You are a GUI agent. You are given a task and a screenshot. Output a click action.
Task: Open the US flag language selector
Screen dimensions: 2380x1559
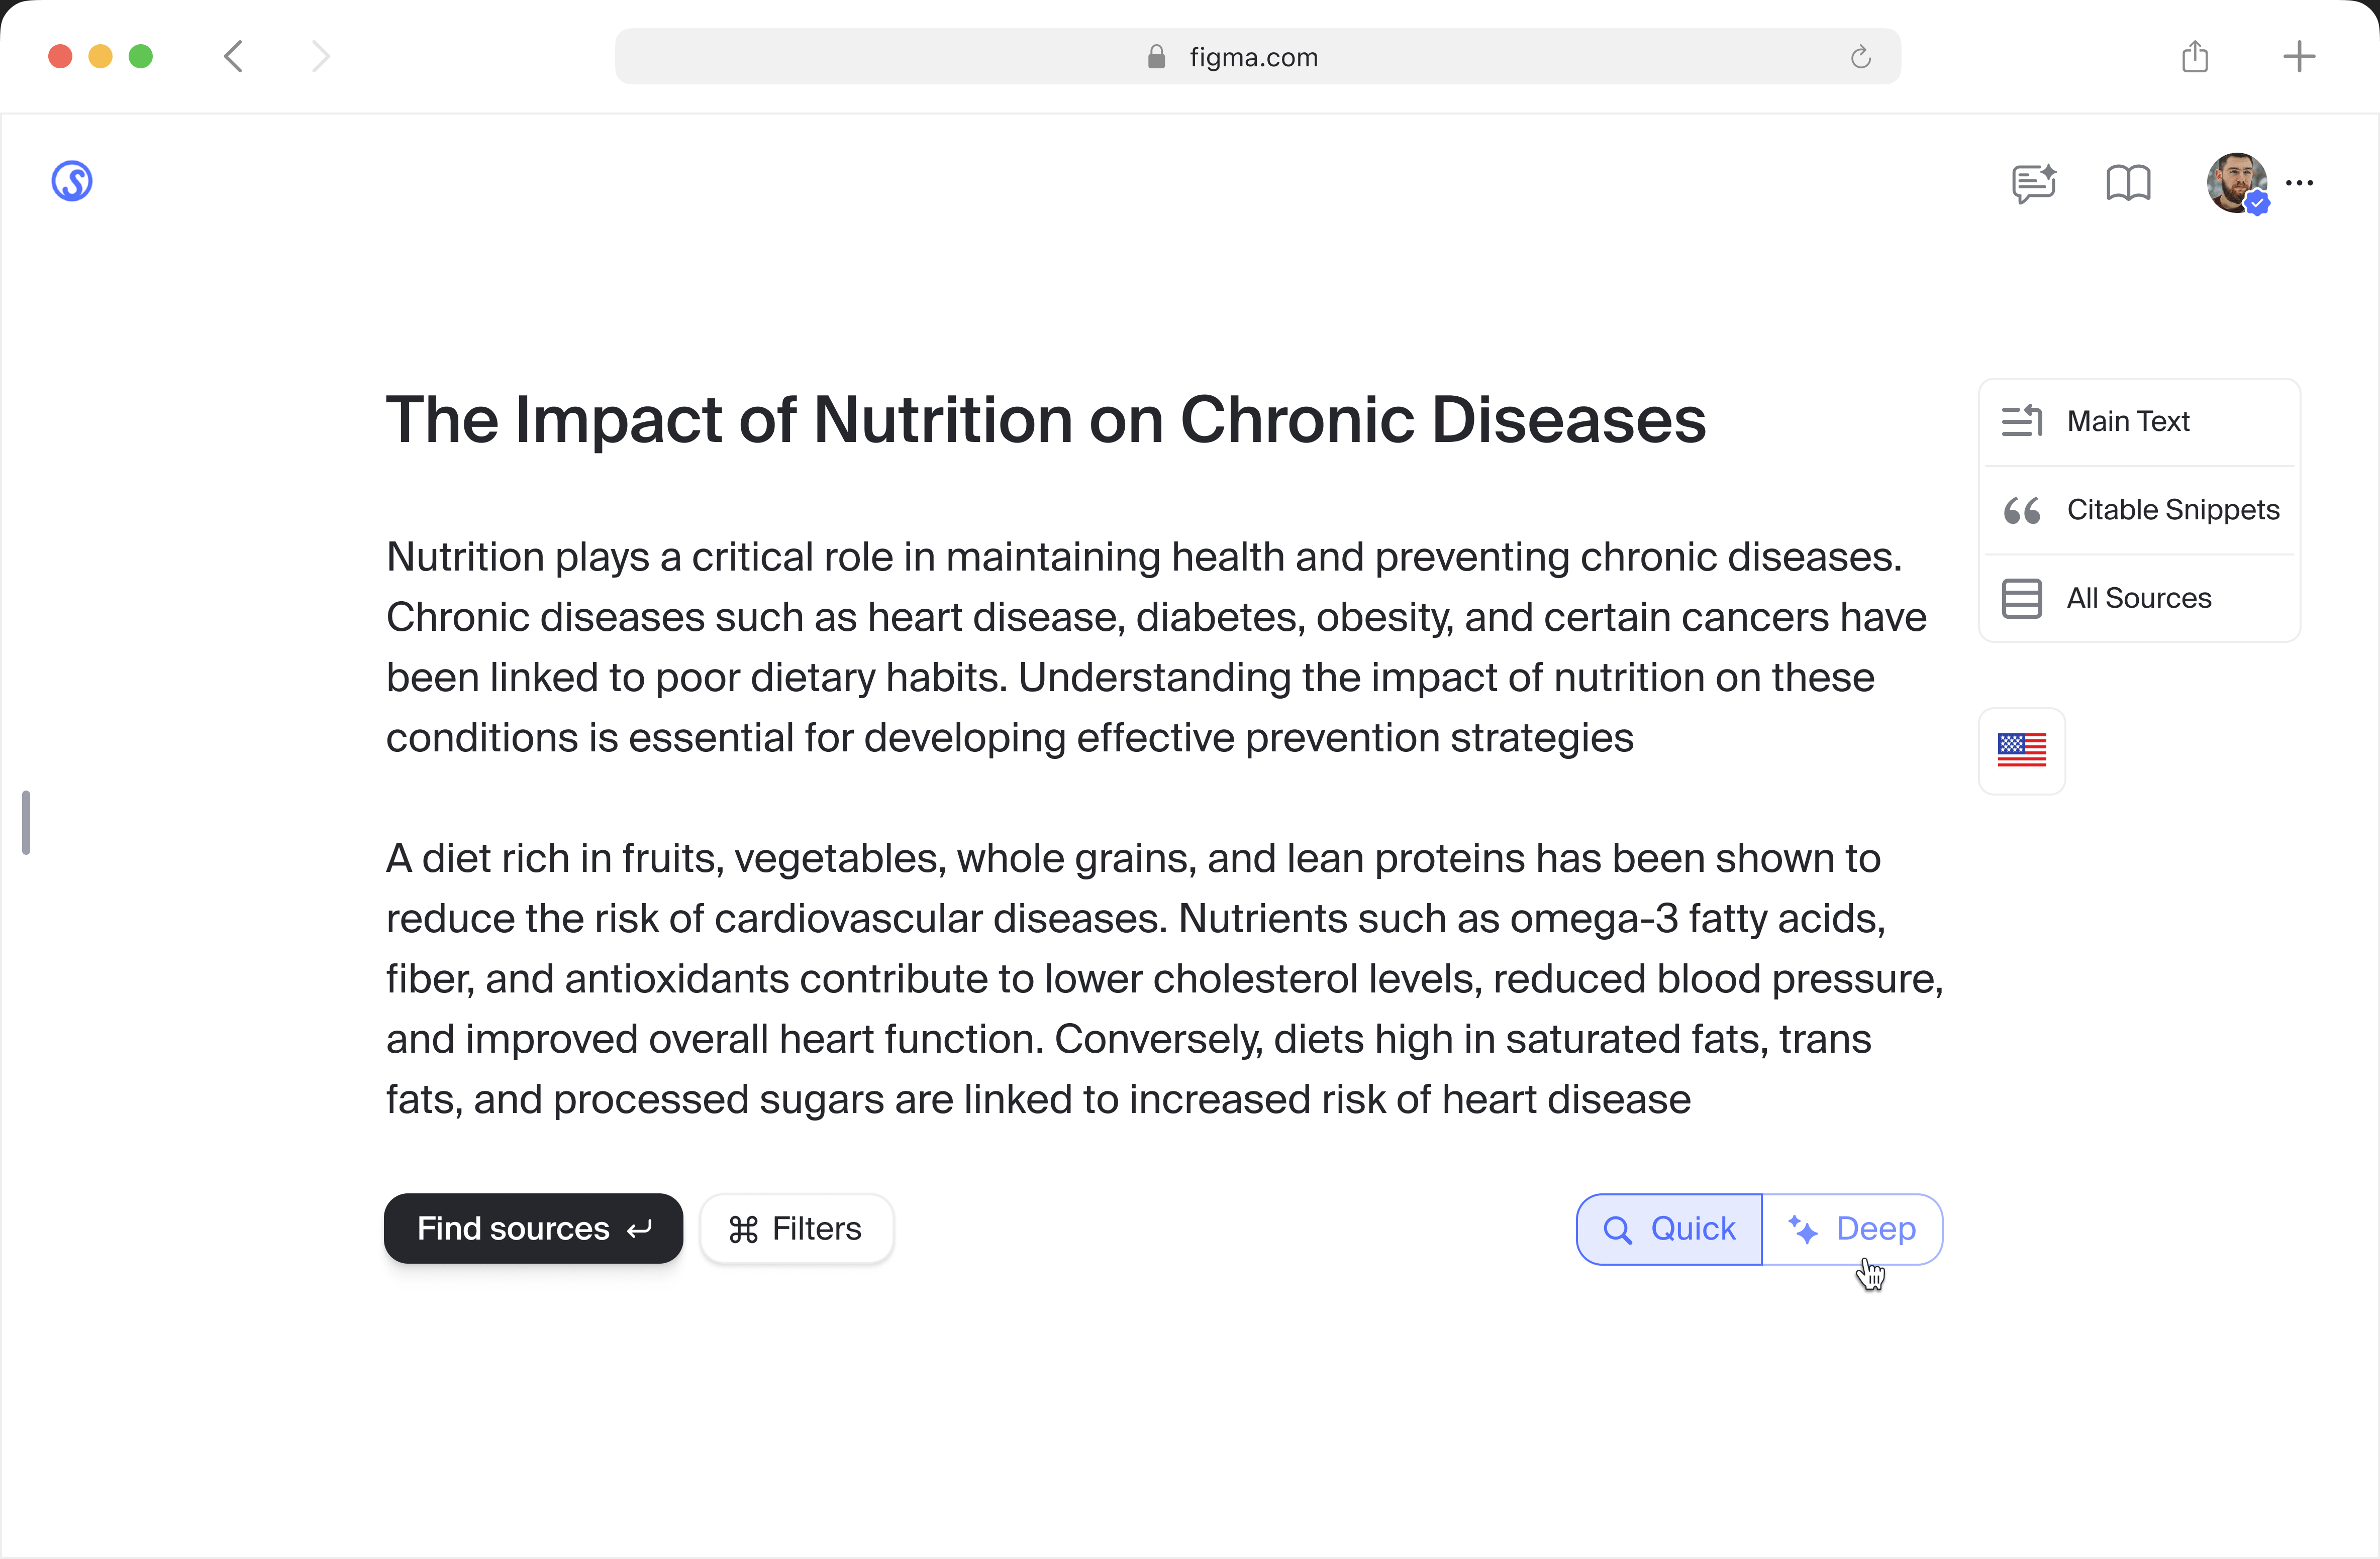(x=2021, y=750)
